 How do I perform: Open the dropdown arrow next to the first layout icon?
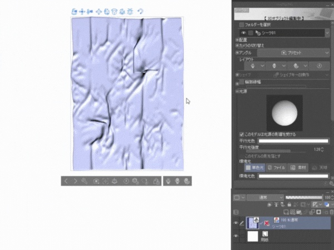coord(262,66)
